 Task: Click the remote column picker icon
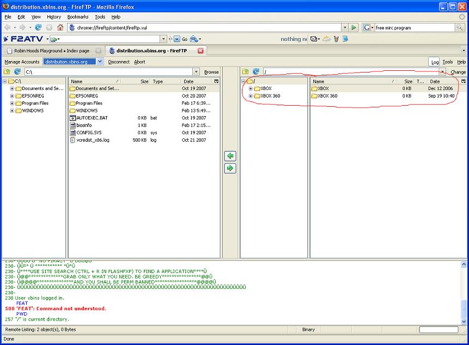tap(464, 81)
